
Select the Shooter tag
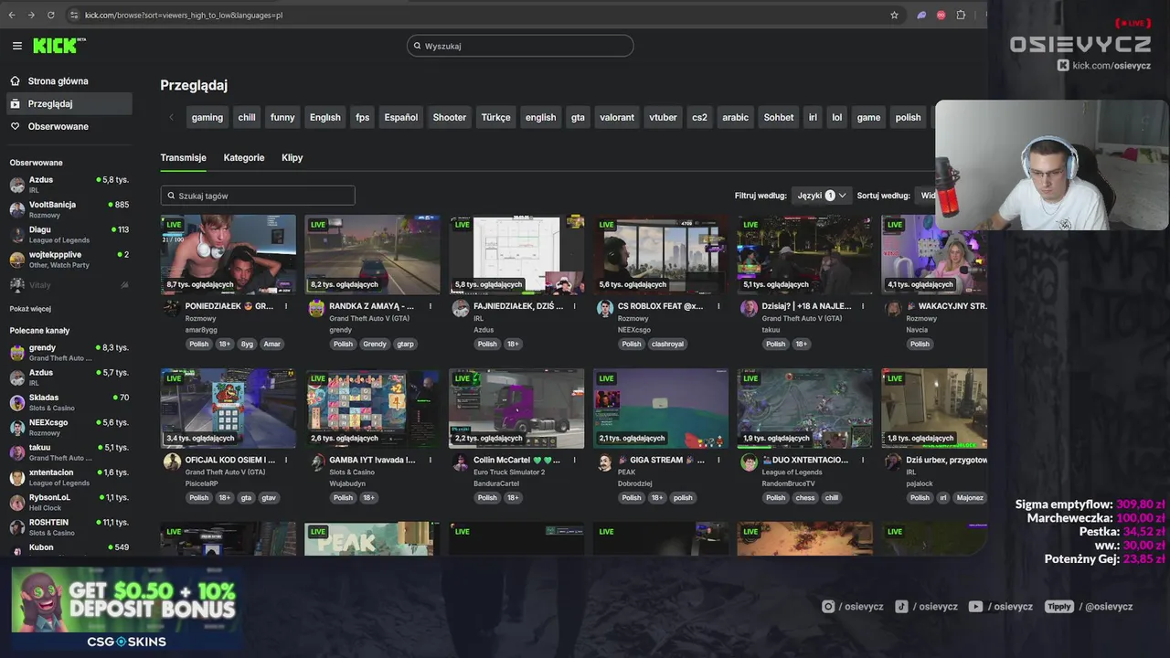point(449,117)
